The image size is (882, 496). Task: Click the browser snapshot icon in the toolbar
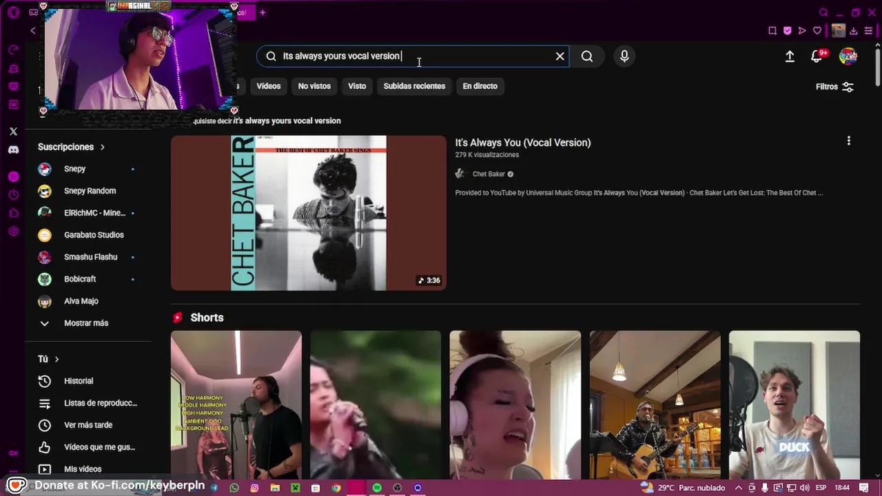point(772,31)
